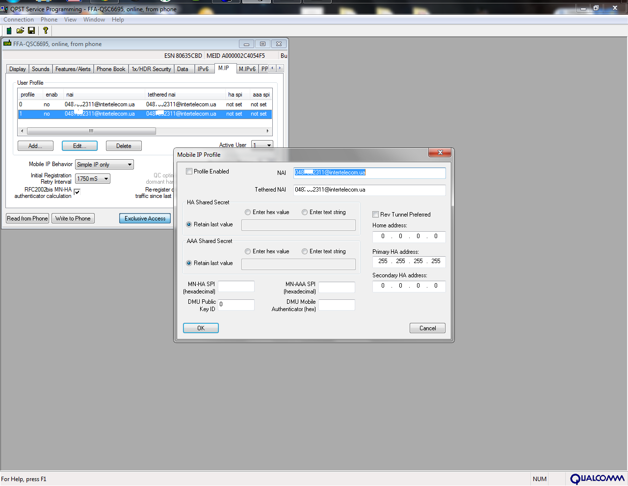The image size is (628, 486).
Task: Open Initial Registration Retry Interval dropdown
Action: (93, 179)
